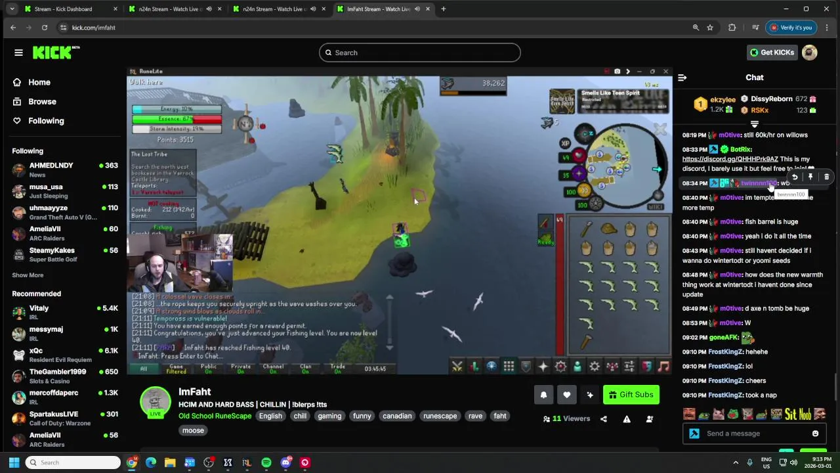Collapse the chat panel with the arrow icon

[x=682, y=78]
